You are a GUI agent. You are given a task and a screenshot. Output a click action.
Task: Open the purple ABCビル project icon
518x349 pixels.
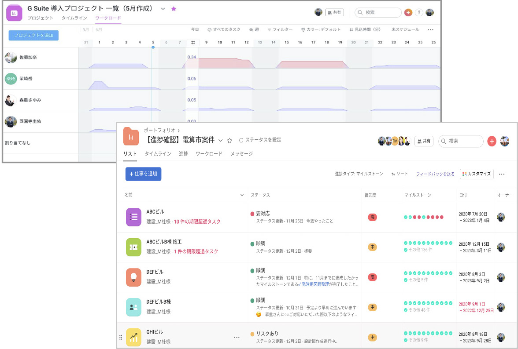[x=133, y=217]
